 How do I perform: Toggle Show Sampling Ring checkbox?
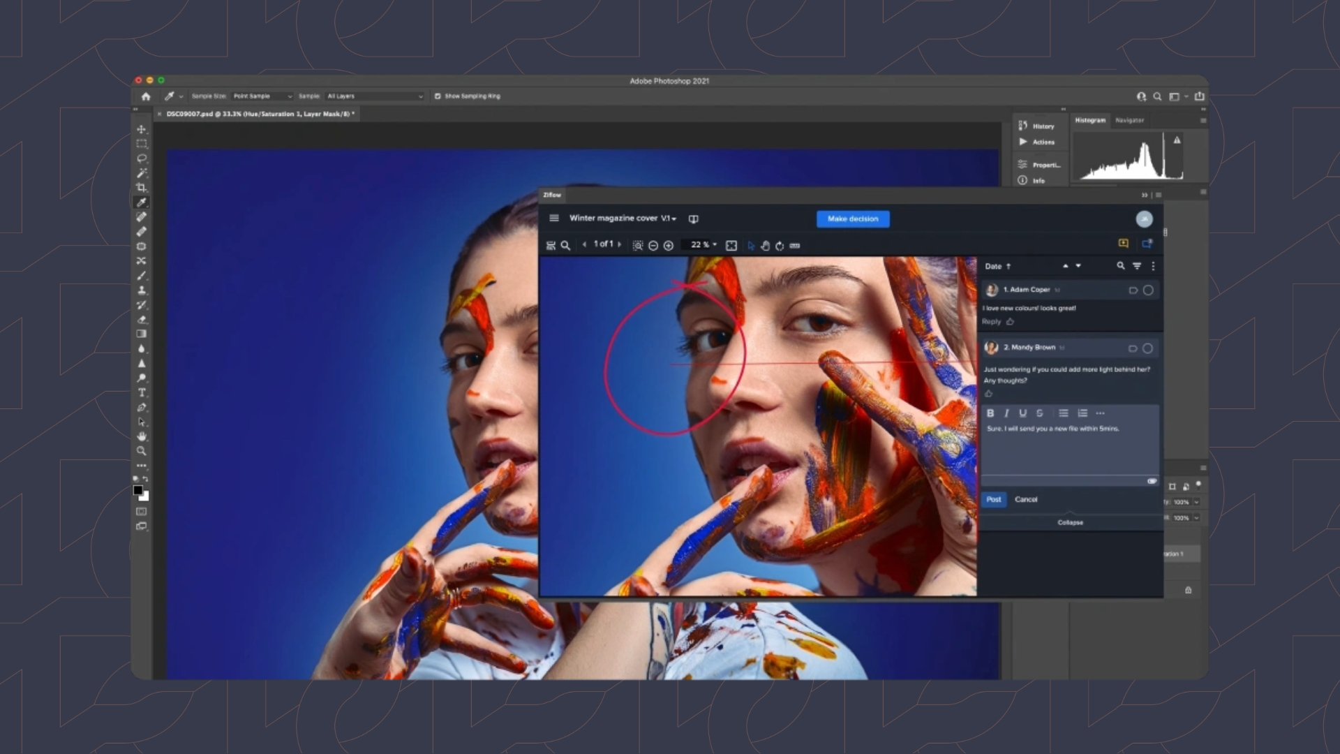(x=438, y=96)
